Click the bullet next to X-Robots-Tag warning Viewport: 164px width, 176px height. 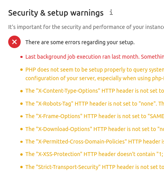[x=21, y=104]
